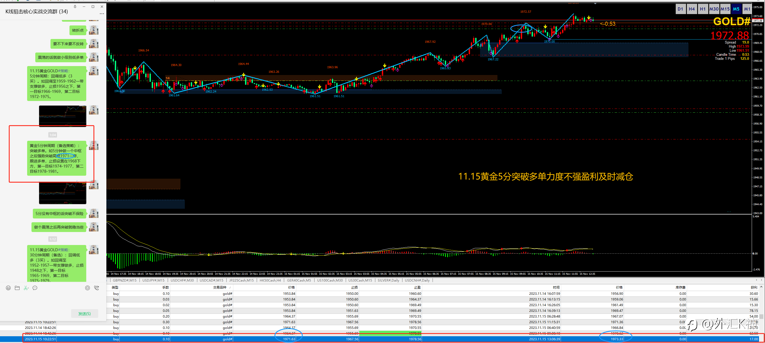Pin the WeChat group chat window on top
The height and width of the screenshot is (343, 765).
(75, 6)
